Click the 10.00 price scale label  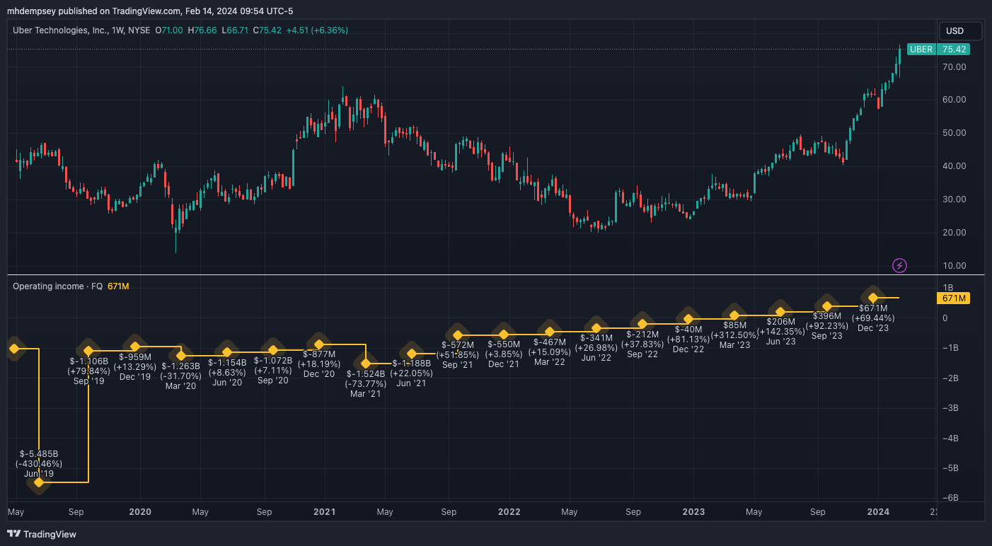coord(954,266)
